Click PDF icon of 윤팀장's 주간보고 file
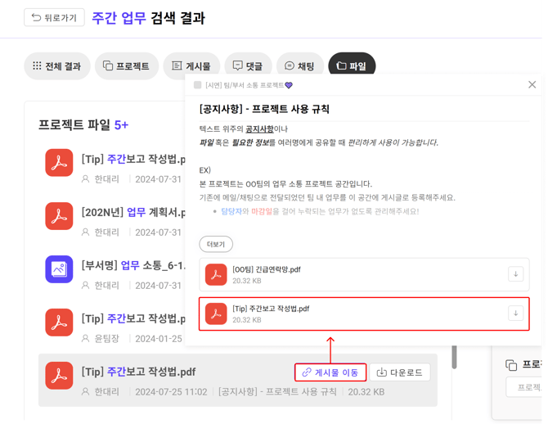 click(x=59, y=323)
